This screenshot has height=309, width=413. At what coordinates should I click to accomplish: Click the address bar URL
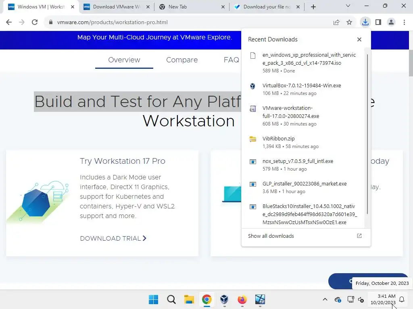click(112, 23)
